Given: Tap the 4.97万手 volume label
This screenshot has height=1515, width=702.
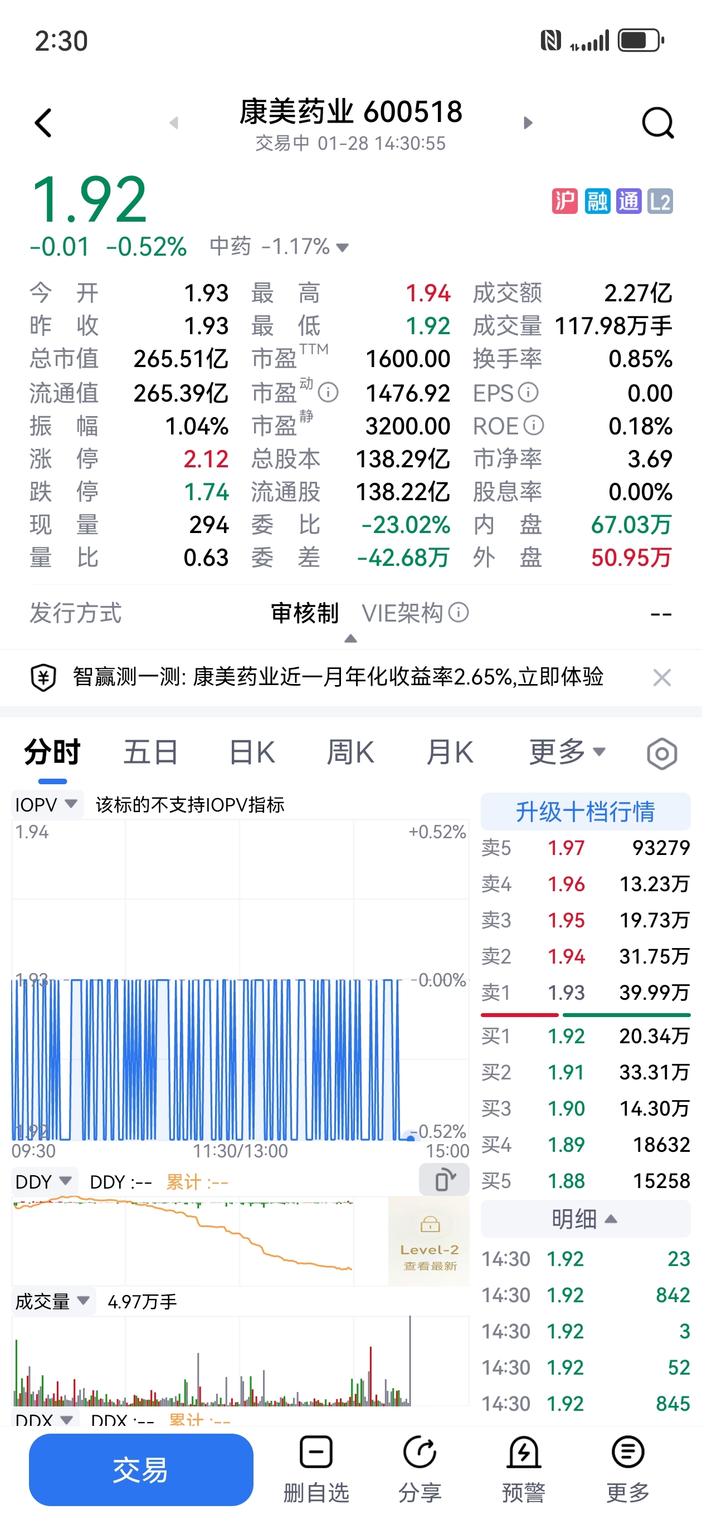Looking at the screenshot, I should coord(143,1302).
